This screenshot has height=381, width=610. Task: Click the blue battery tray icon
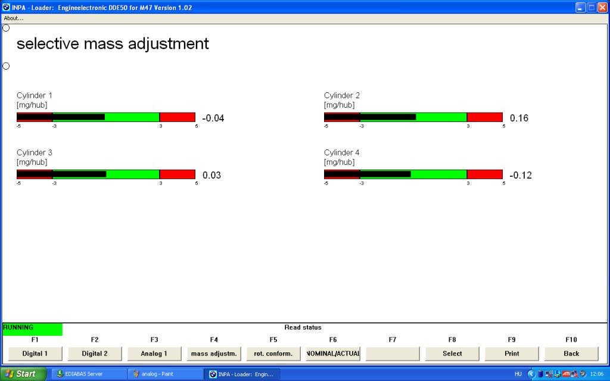click(x=540, y=374)
